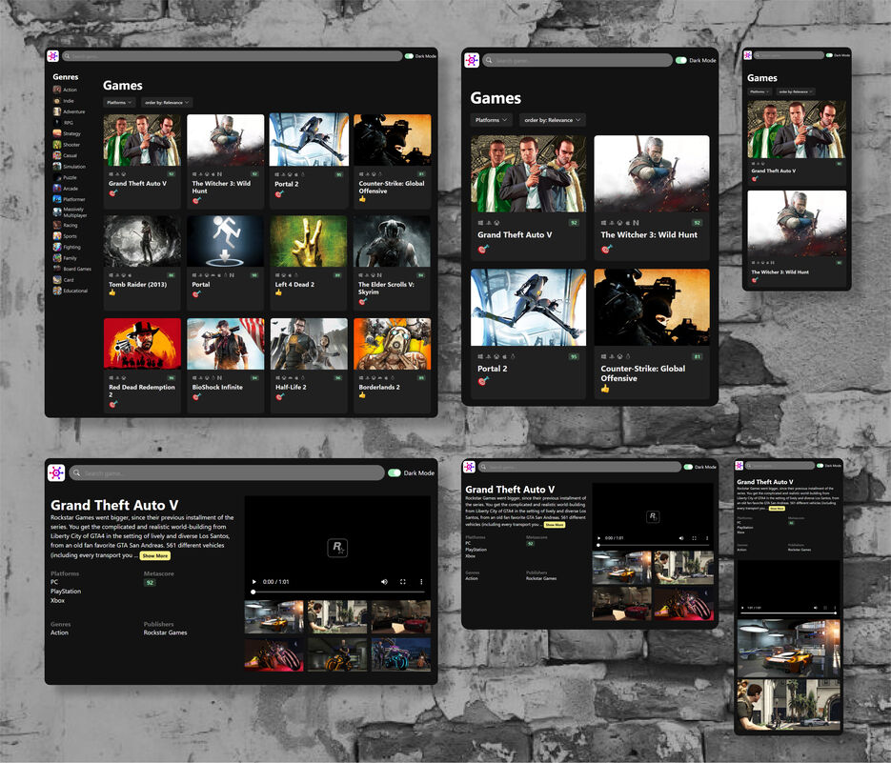
Task: Click Show More in the large GTA V detail window
Action: [x=155, y=555]
